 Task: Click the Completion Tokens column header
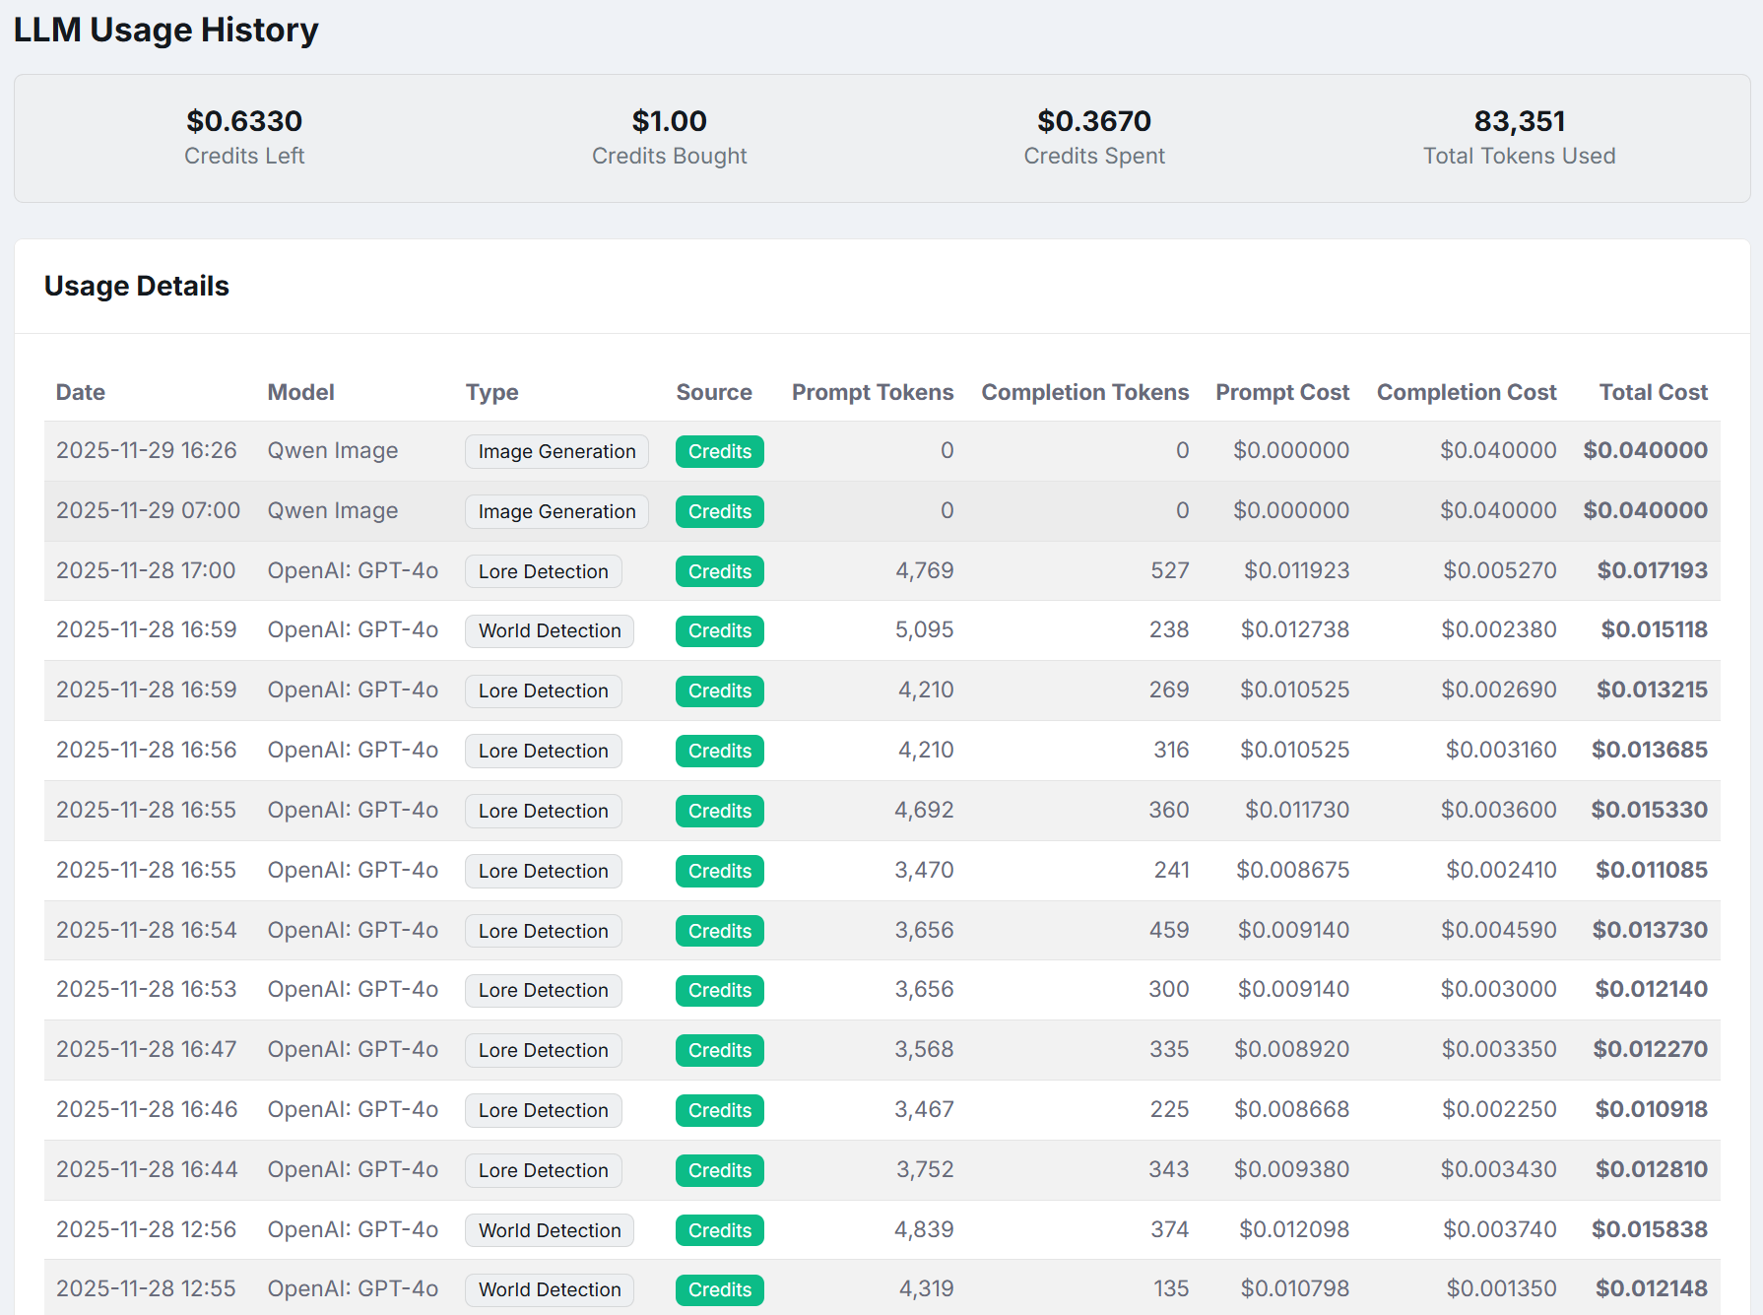(x=1085, y=392)
